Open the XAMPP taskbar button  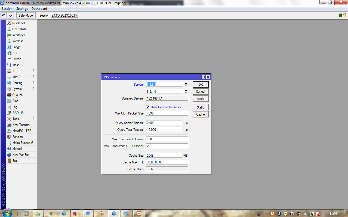pyautogui.click(x=139, y=213)
